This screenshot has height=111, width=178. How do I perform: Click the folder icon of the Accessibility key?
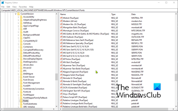point(21,17)
